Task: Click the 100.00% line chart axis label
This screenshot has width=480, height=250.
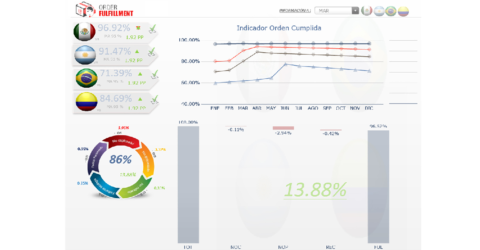Action: coord(189,40)
